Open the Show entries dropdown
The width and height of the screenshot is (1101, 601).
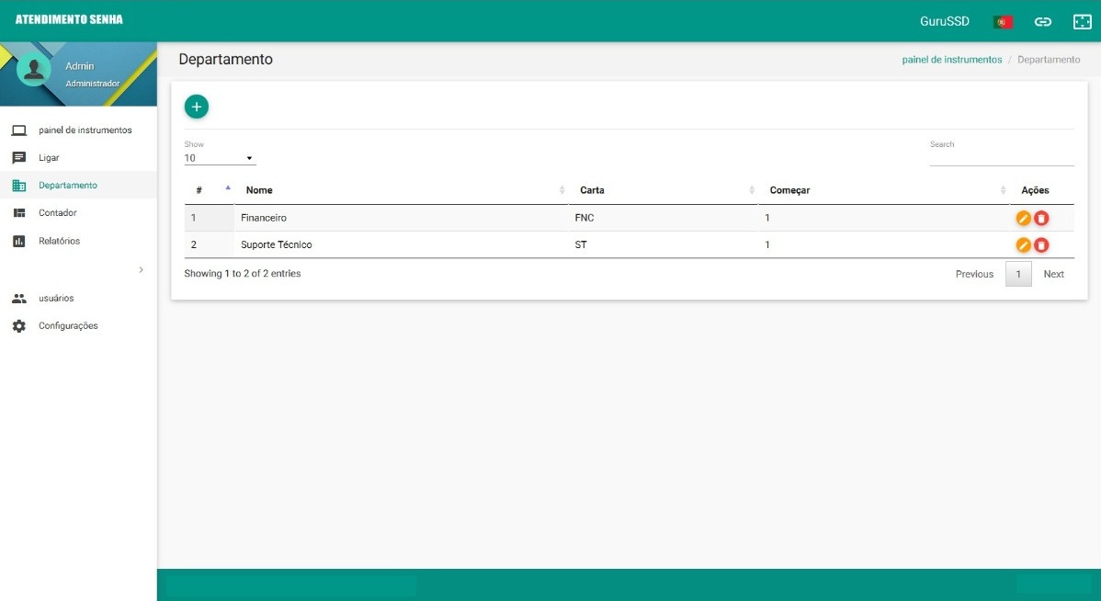pos(219,157)
